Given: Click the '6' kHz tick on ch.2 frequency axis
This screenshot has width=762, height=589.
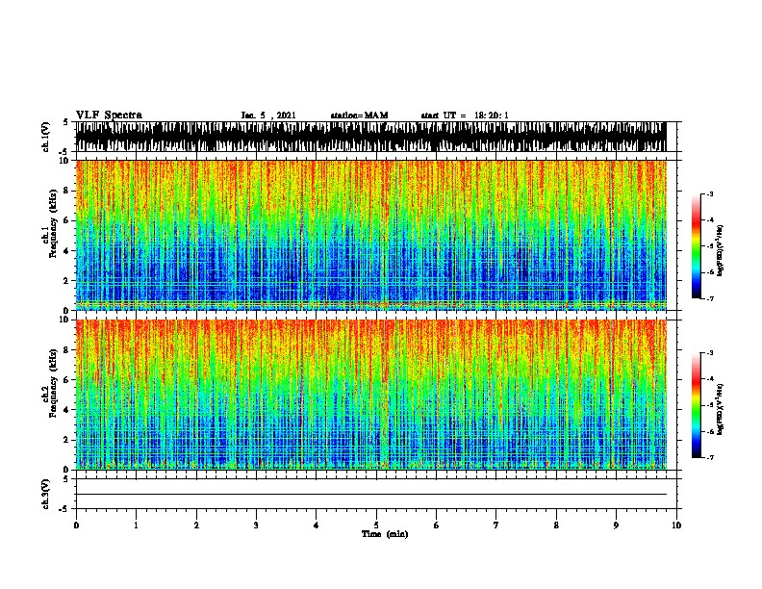Looking at the screenshot, I should (67, 380).
